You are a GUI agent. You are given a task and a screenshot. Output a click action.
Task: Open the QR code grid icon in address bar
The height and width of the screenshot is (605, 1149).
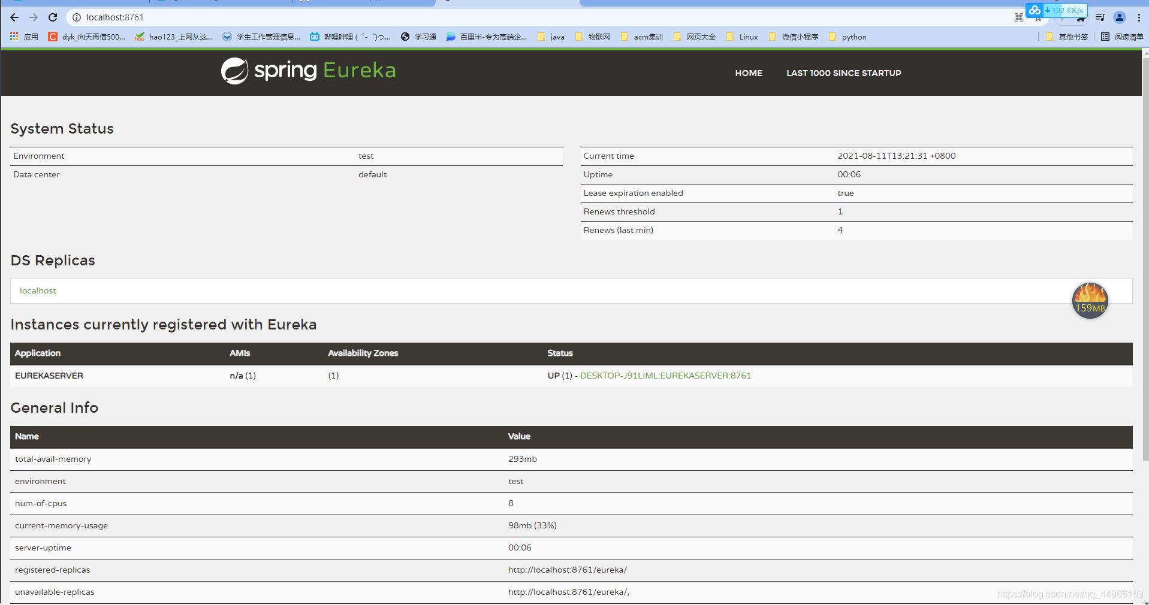1019,17
